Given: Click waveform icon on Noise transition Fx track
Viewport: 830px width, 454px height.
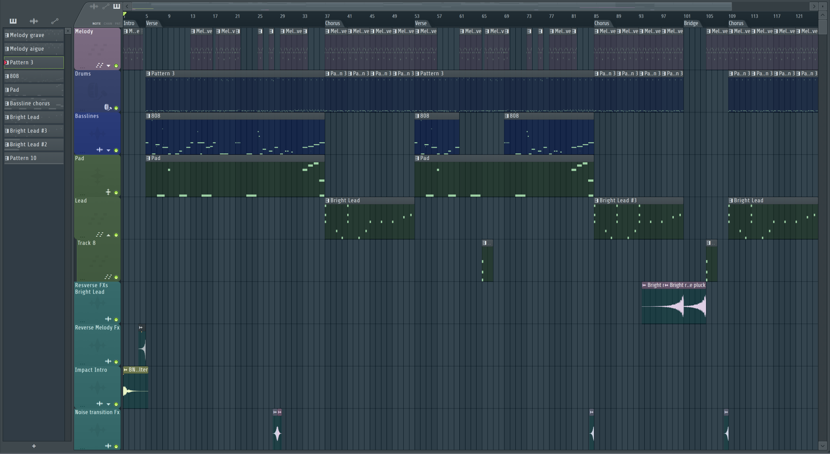Looking at the screenshot, I should click(108, 446).
